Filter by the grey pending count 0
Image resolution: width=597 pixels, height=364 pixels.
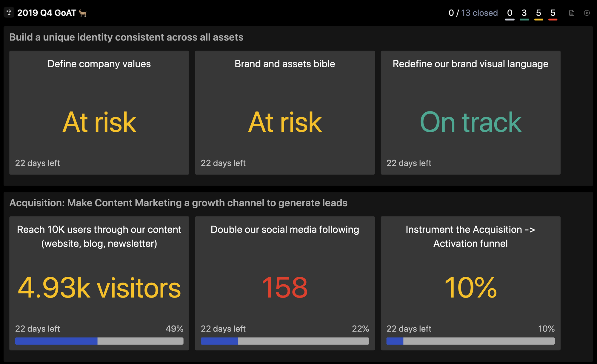(510, 13)
